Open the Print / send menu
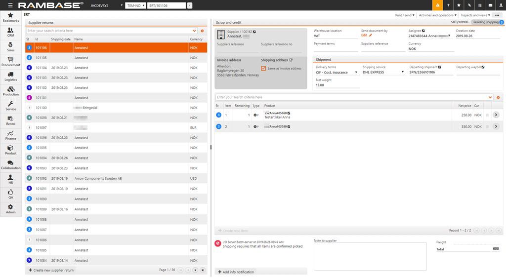Screen dimensions: 506x278 click(405, 15)
